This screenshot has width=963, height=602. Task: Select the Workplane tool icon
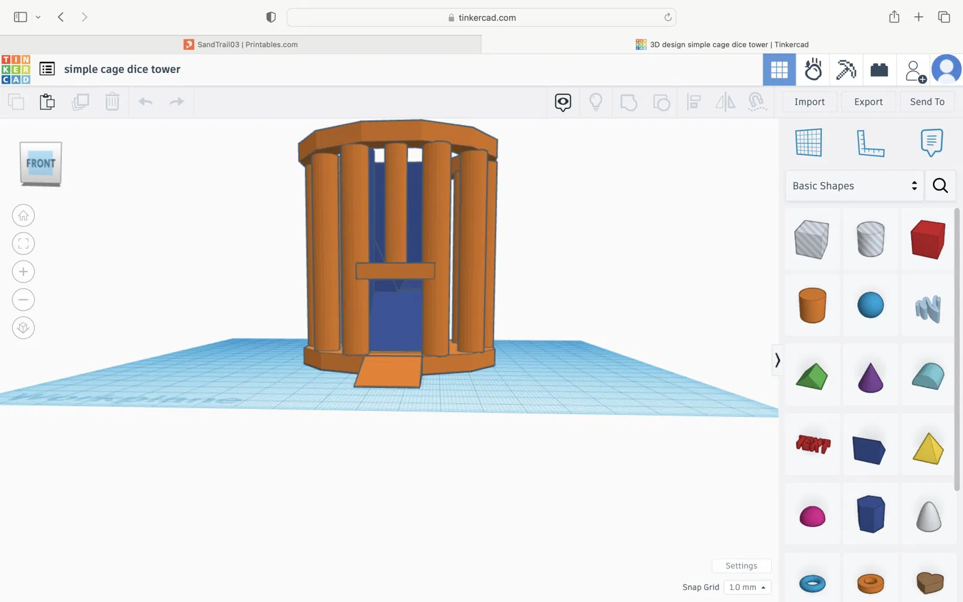pyautogui.click(x=808, y=143)
